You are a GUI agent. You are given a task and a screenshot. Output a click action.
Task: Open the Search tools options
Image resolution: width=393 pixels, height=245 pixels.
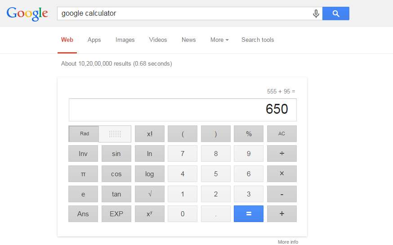pyautogui.click(x=258, y=40)
